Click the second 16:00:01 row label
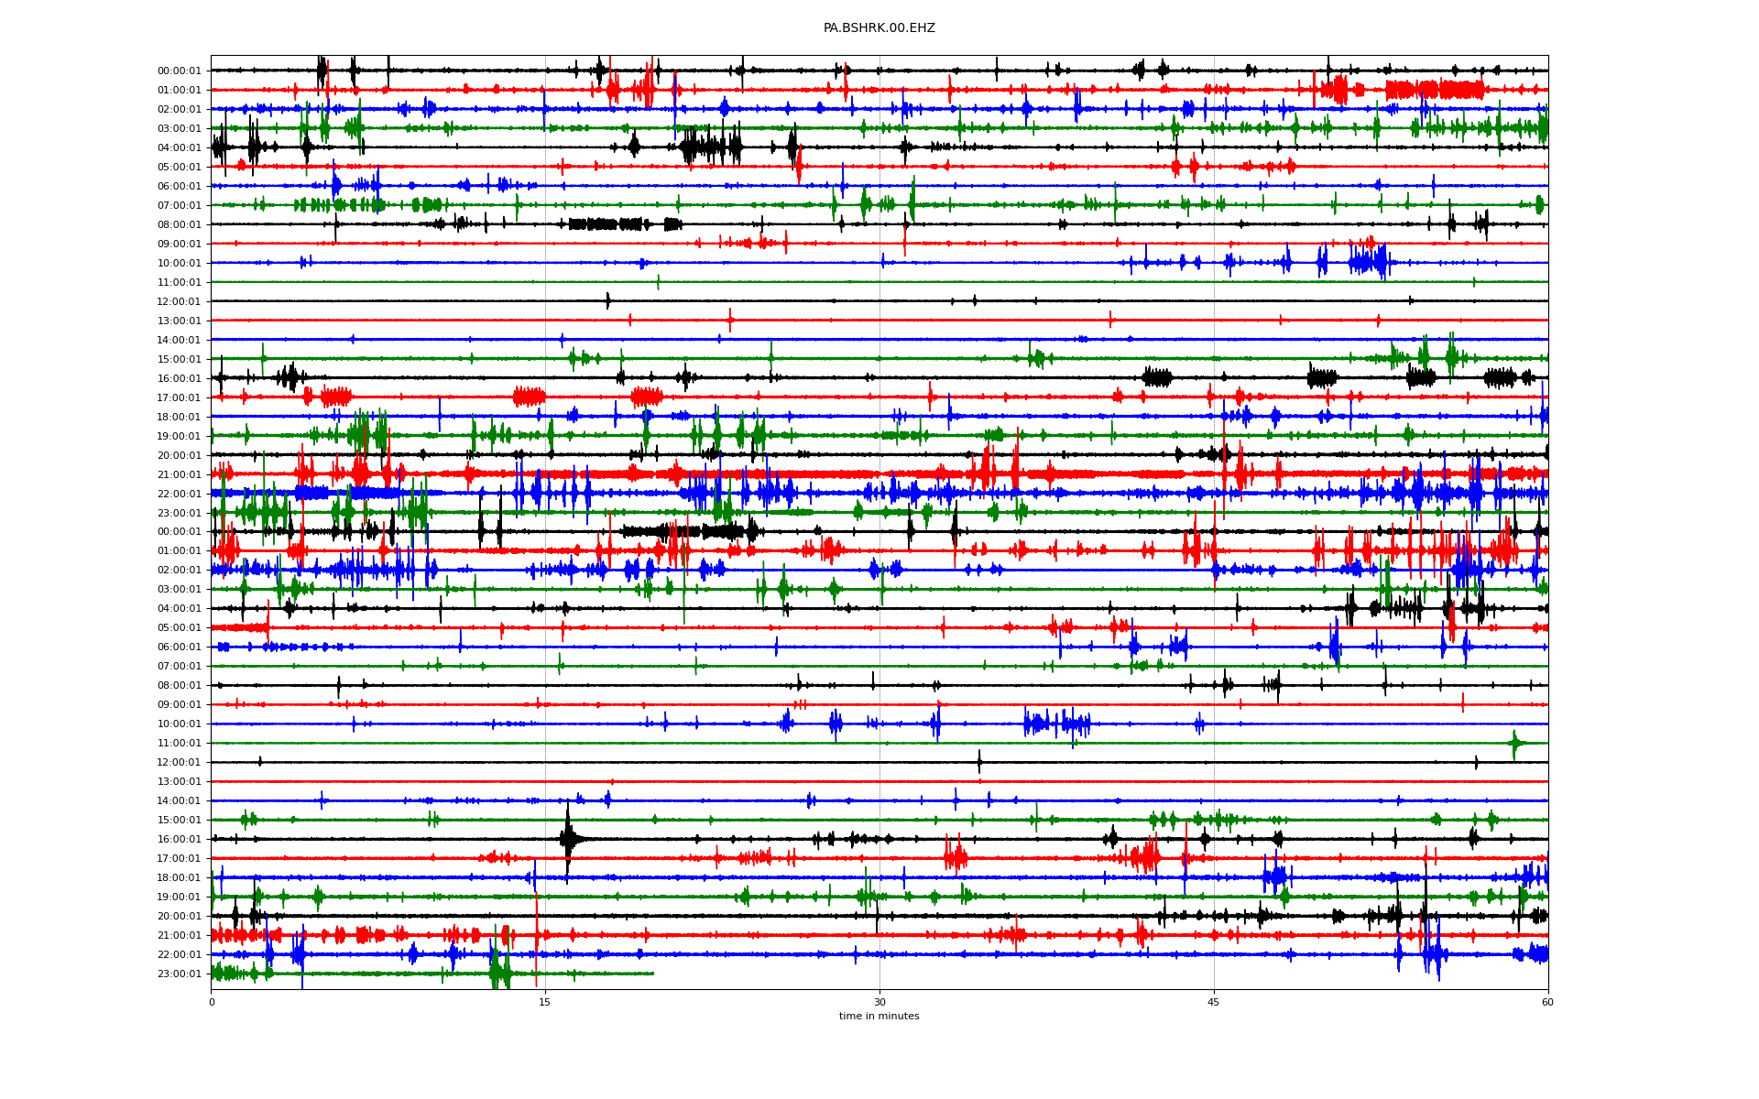The height and width of the screenshot is (1099, 1759). tap(179, 839)
